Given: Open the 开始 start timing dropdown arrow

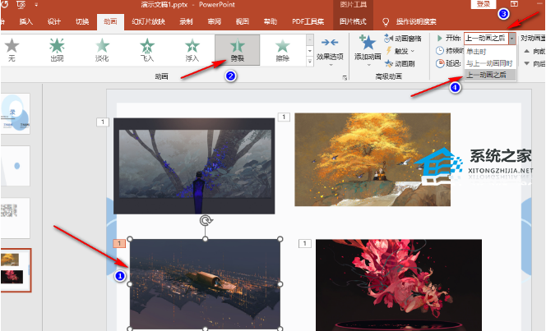Looking at the screenshot, I should click(x=511, y=39).
